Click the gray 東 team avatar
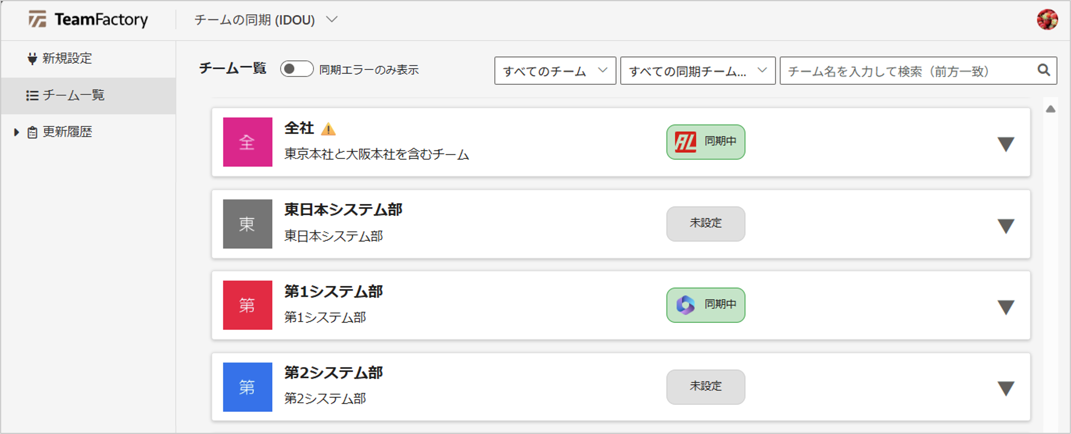Image resolution: width=1071 pixels, height=434 pixels. [x=247, y=224]
